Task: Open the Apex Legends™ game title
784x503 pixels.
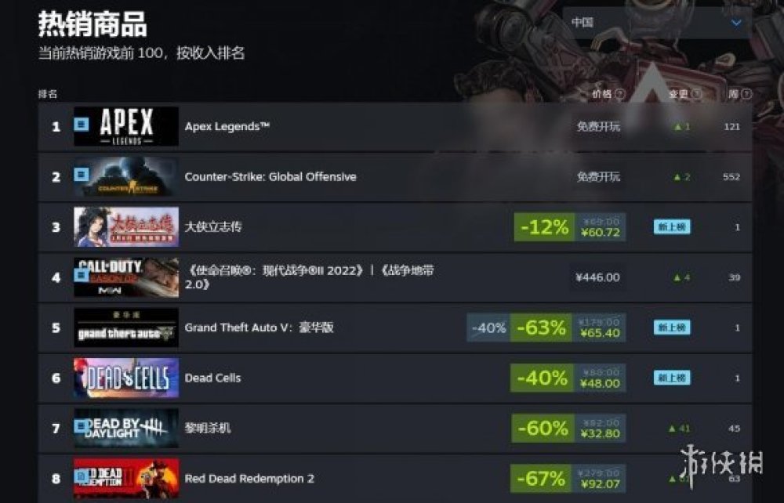Action: coord(227,127)
